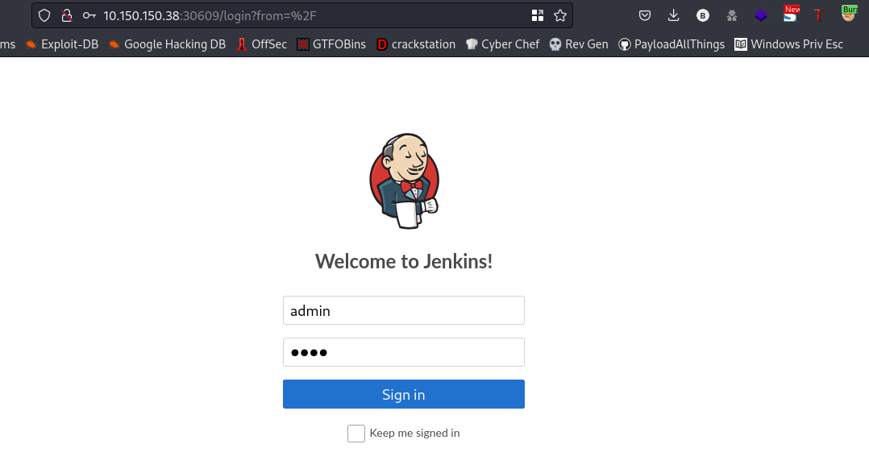Open the OffSec bookmark
This screenshot has height=465, width=869.
click(261, 44)
